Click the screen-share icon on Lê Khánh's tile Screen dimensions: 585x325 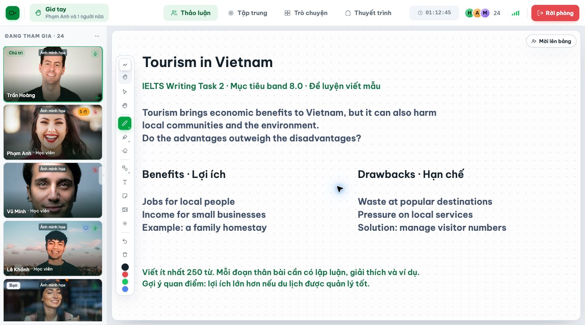pos(86,228)
